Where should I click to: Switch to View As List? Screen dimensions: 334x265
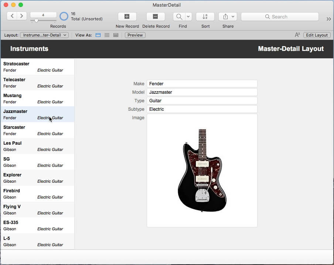pyautogui.click(x=107, y=35)
